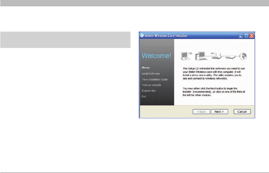Click the laptop icon in network diagram
The height and width of the screenshot is (173, 269).
point(185,56)
